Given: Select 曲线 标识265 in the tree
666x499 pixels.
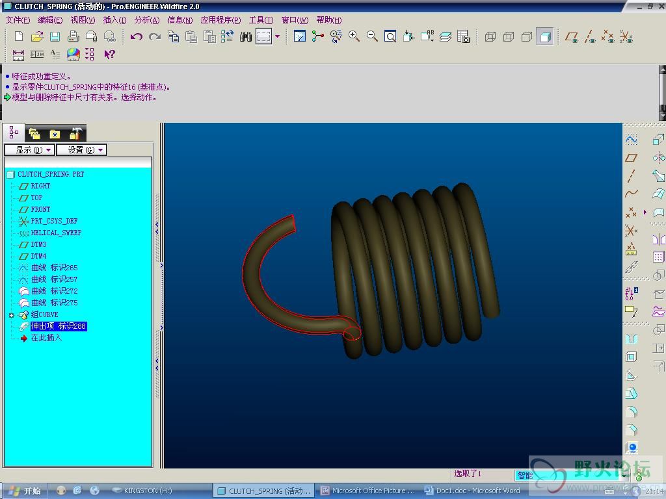Looking at the screenshot, I should click(x=55, y=268).
